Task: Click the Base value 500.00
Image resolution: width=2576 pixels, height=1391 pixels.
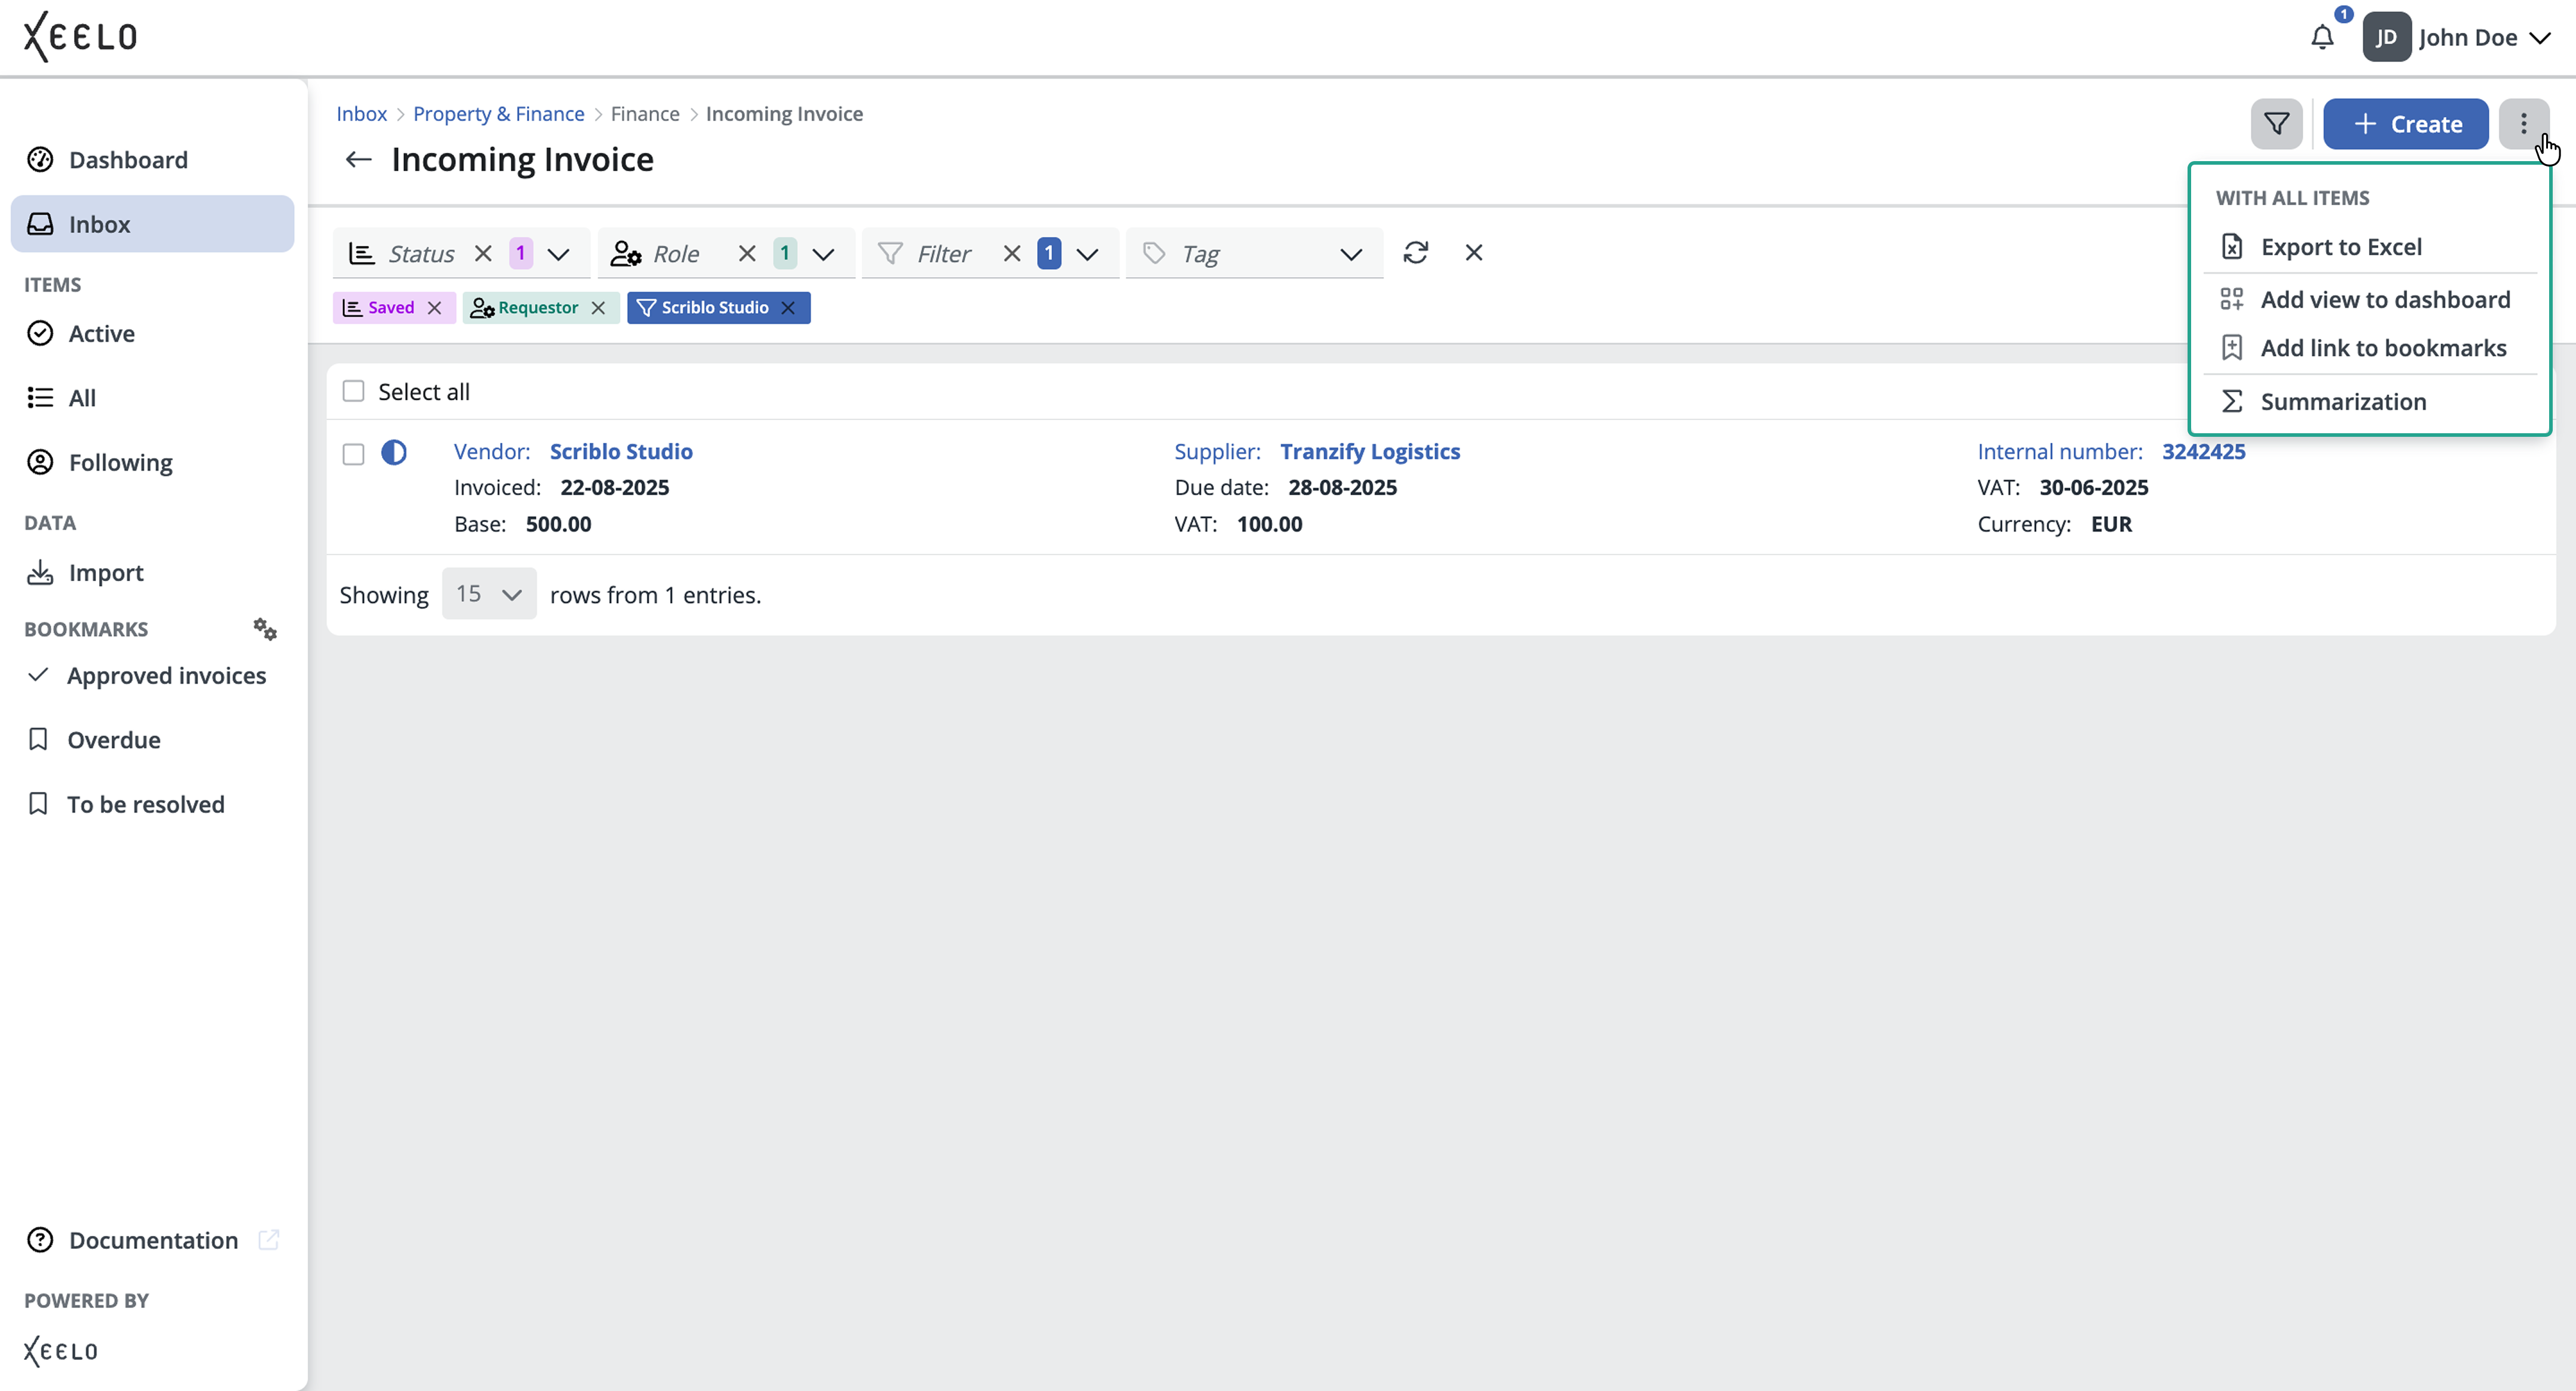Action: (558, 524)
